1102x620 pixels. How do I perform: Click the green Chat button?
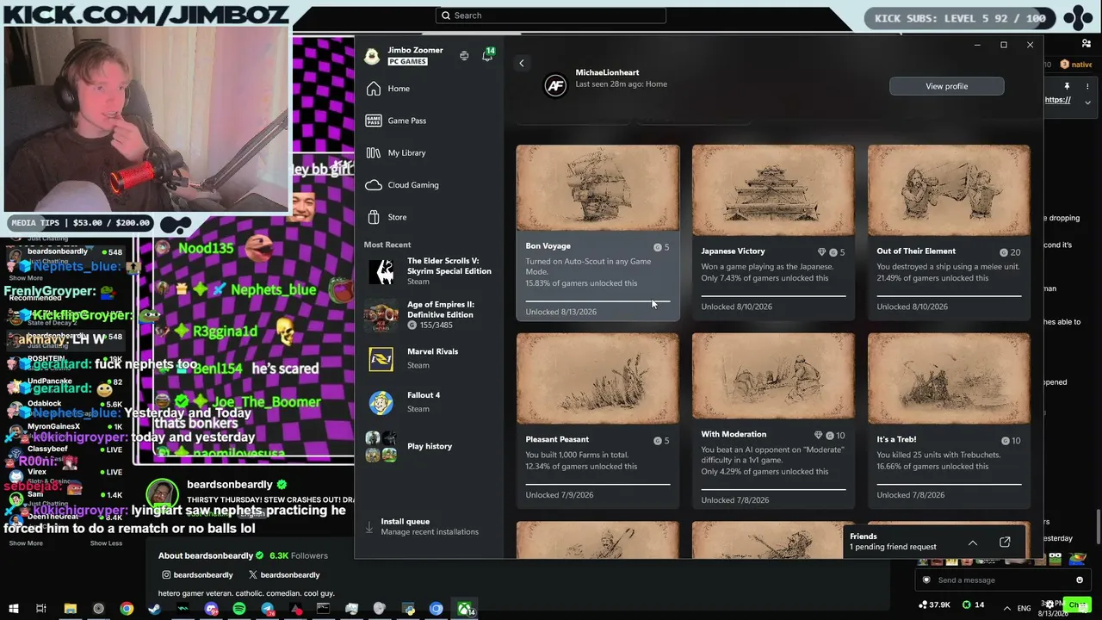pos(1076,604)
